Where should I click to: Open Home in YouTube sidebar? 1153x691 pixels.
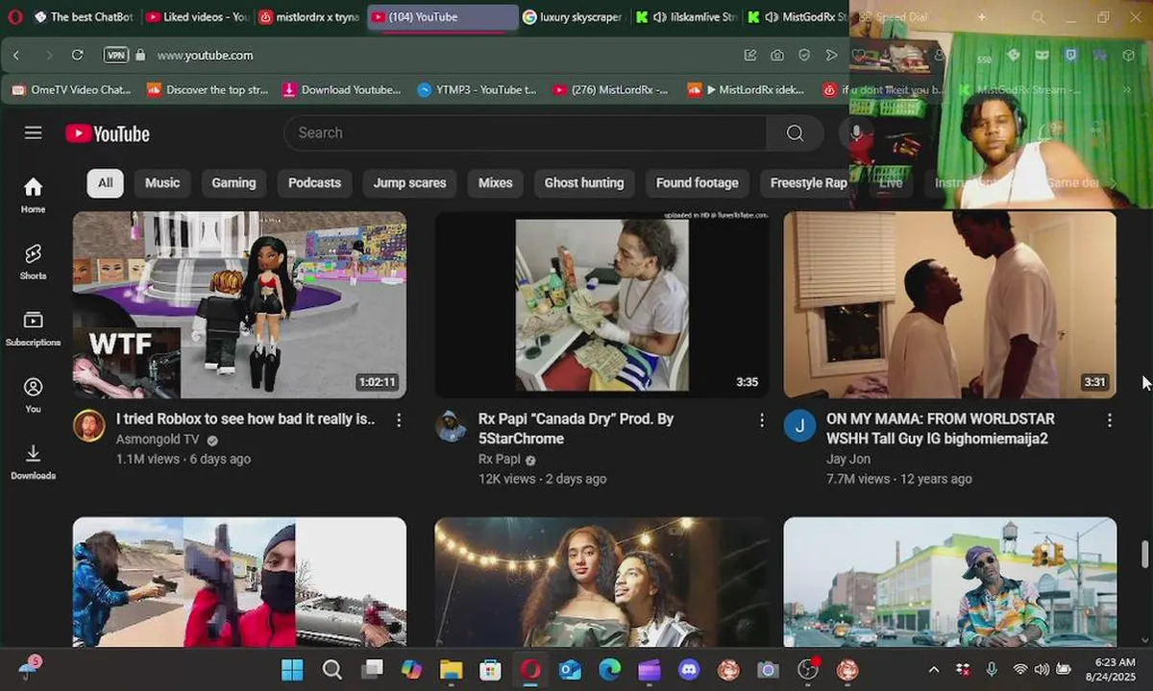[33, 195]
